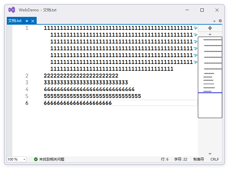This screenshot has height=169, width=229.
Task: Click line number 2 in the margin
Action: pos(27,76)
